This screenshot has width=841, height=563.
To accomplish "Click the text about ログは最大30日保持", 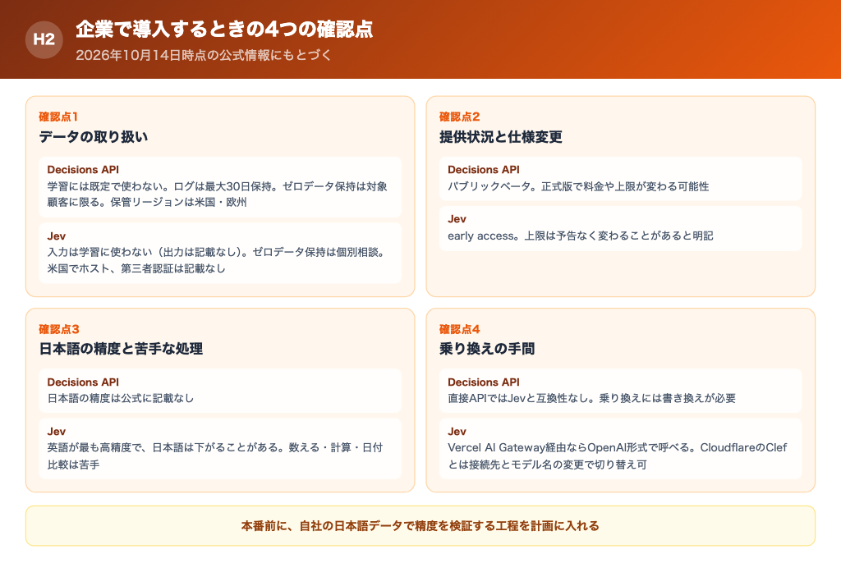I will point(217,195).
